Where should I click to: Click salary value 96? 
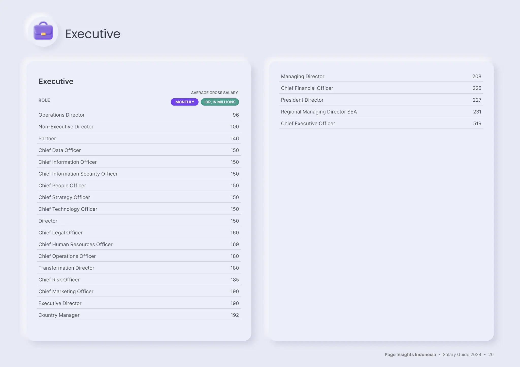point(236,115)
